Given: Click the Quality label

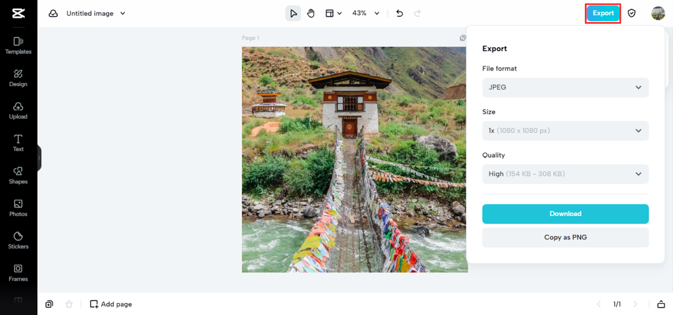Looking at the screenshot, I should click(493, 155).
